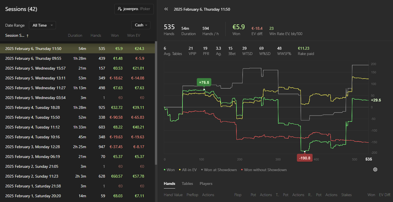Select session February 4, Tuesday 18:28

(x=77, y=107)
